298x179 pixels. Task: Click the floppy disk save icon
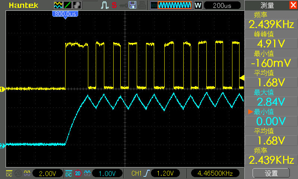[133, 5]
